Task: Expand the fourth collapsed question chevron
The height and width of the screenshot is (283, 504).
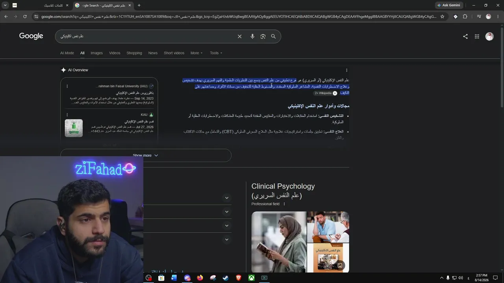Action: [226, 239]
